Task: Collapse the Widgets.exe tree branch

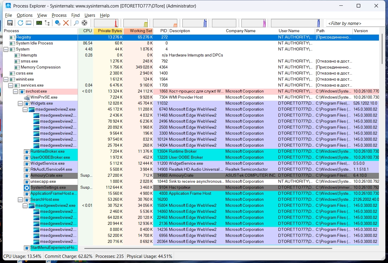Action: click(20, 103)
